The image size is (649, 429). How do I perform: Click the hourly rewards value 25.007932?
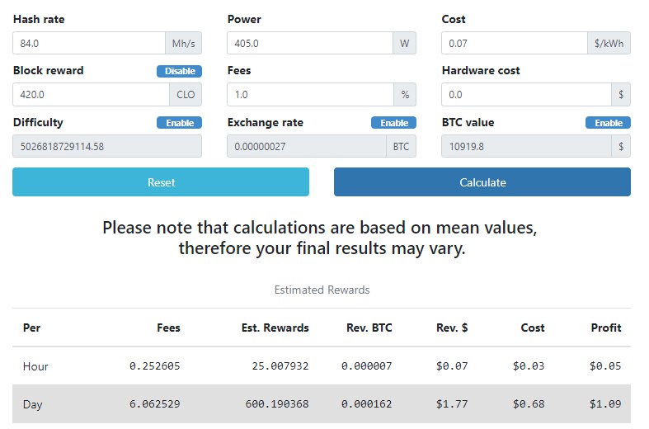click(280, 366)
